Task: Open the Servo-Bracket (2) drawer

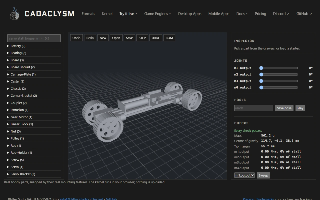Action: 34,174
